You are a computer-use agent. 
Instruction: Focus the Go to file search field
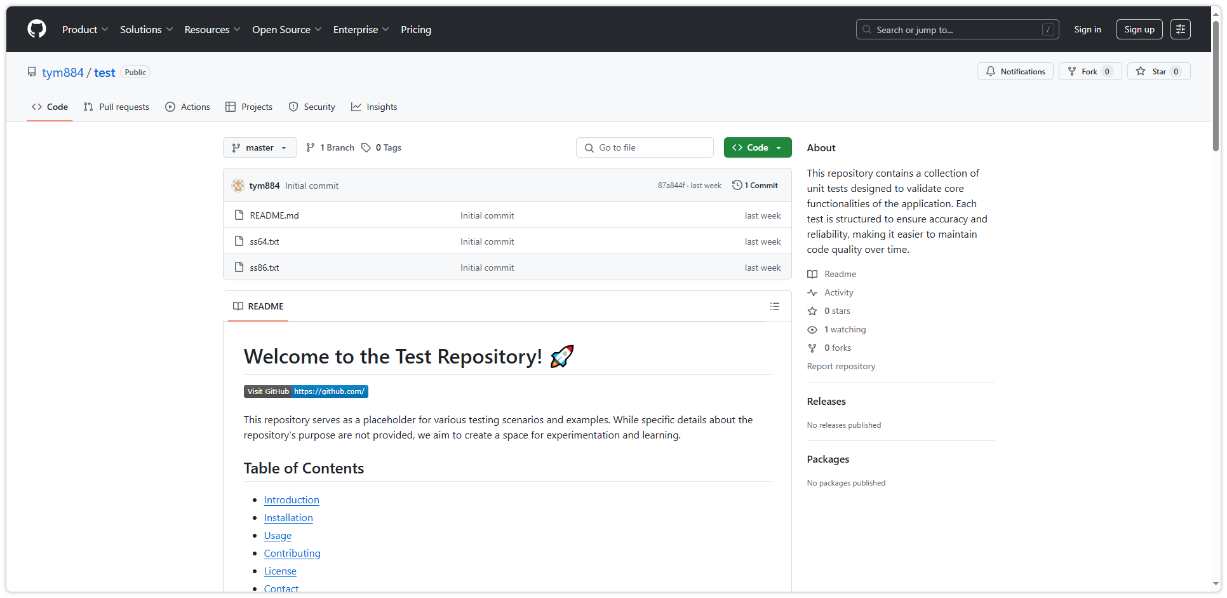coord(645,147)
